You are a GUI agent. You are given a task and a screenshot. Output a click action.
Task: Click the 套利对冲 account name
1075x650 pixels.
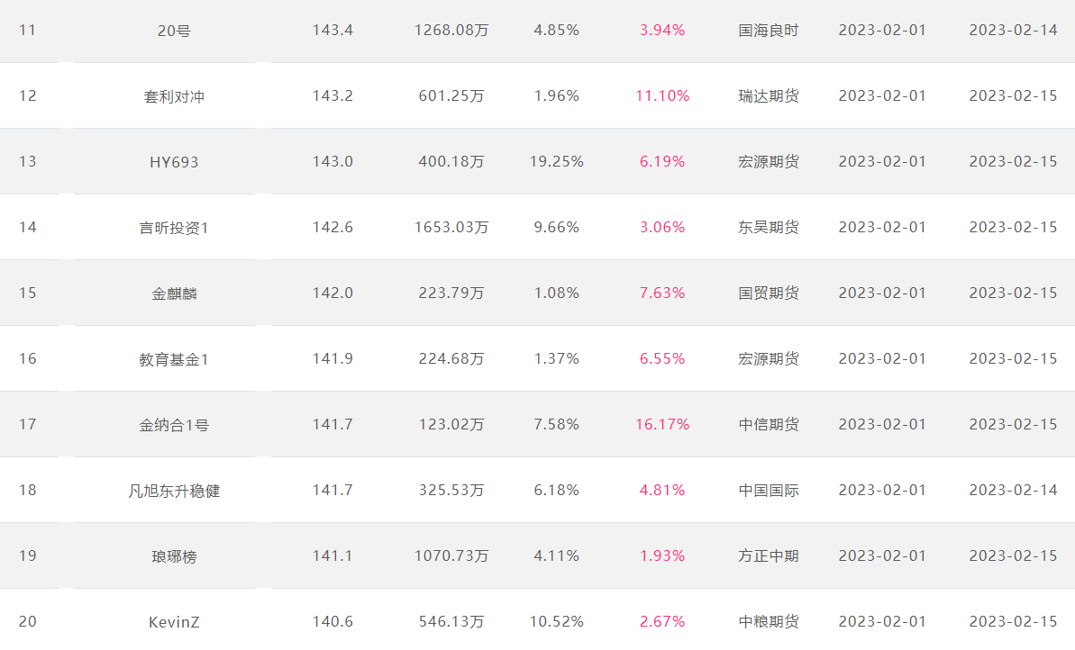click(x=173, y=96)
